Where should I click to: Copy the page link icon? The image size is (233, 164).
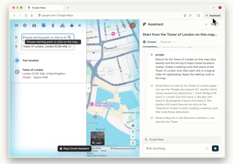coord(190,15)
